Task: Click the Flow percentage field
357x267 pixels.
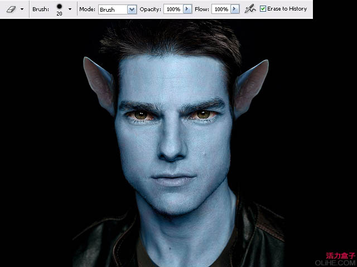Action: click(220, 9)
